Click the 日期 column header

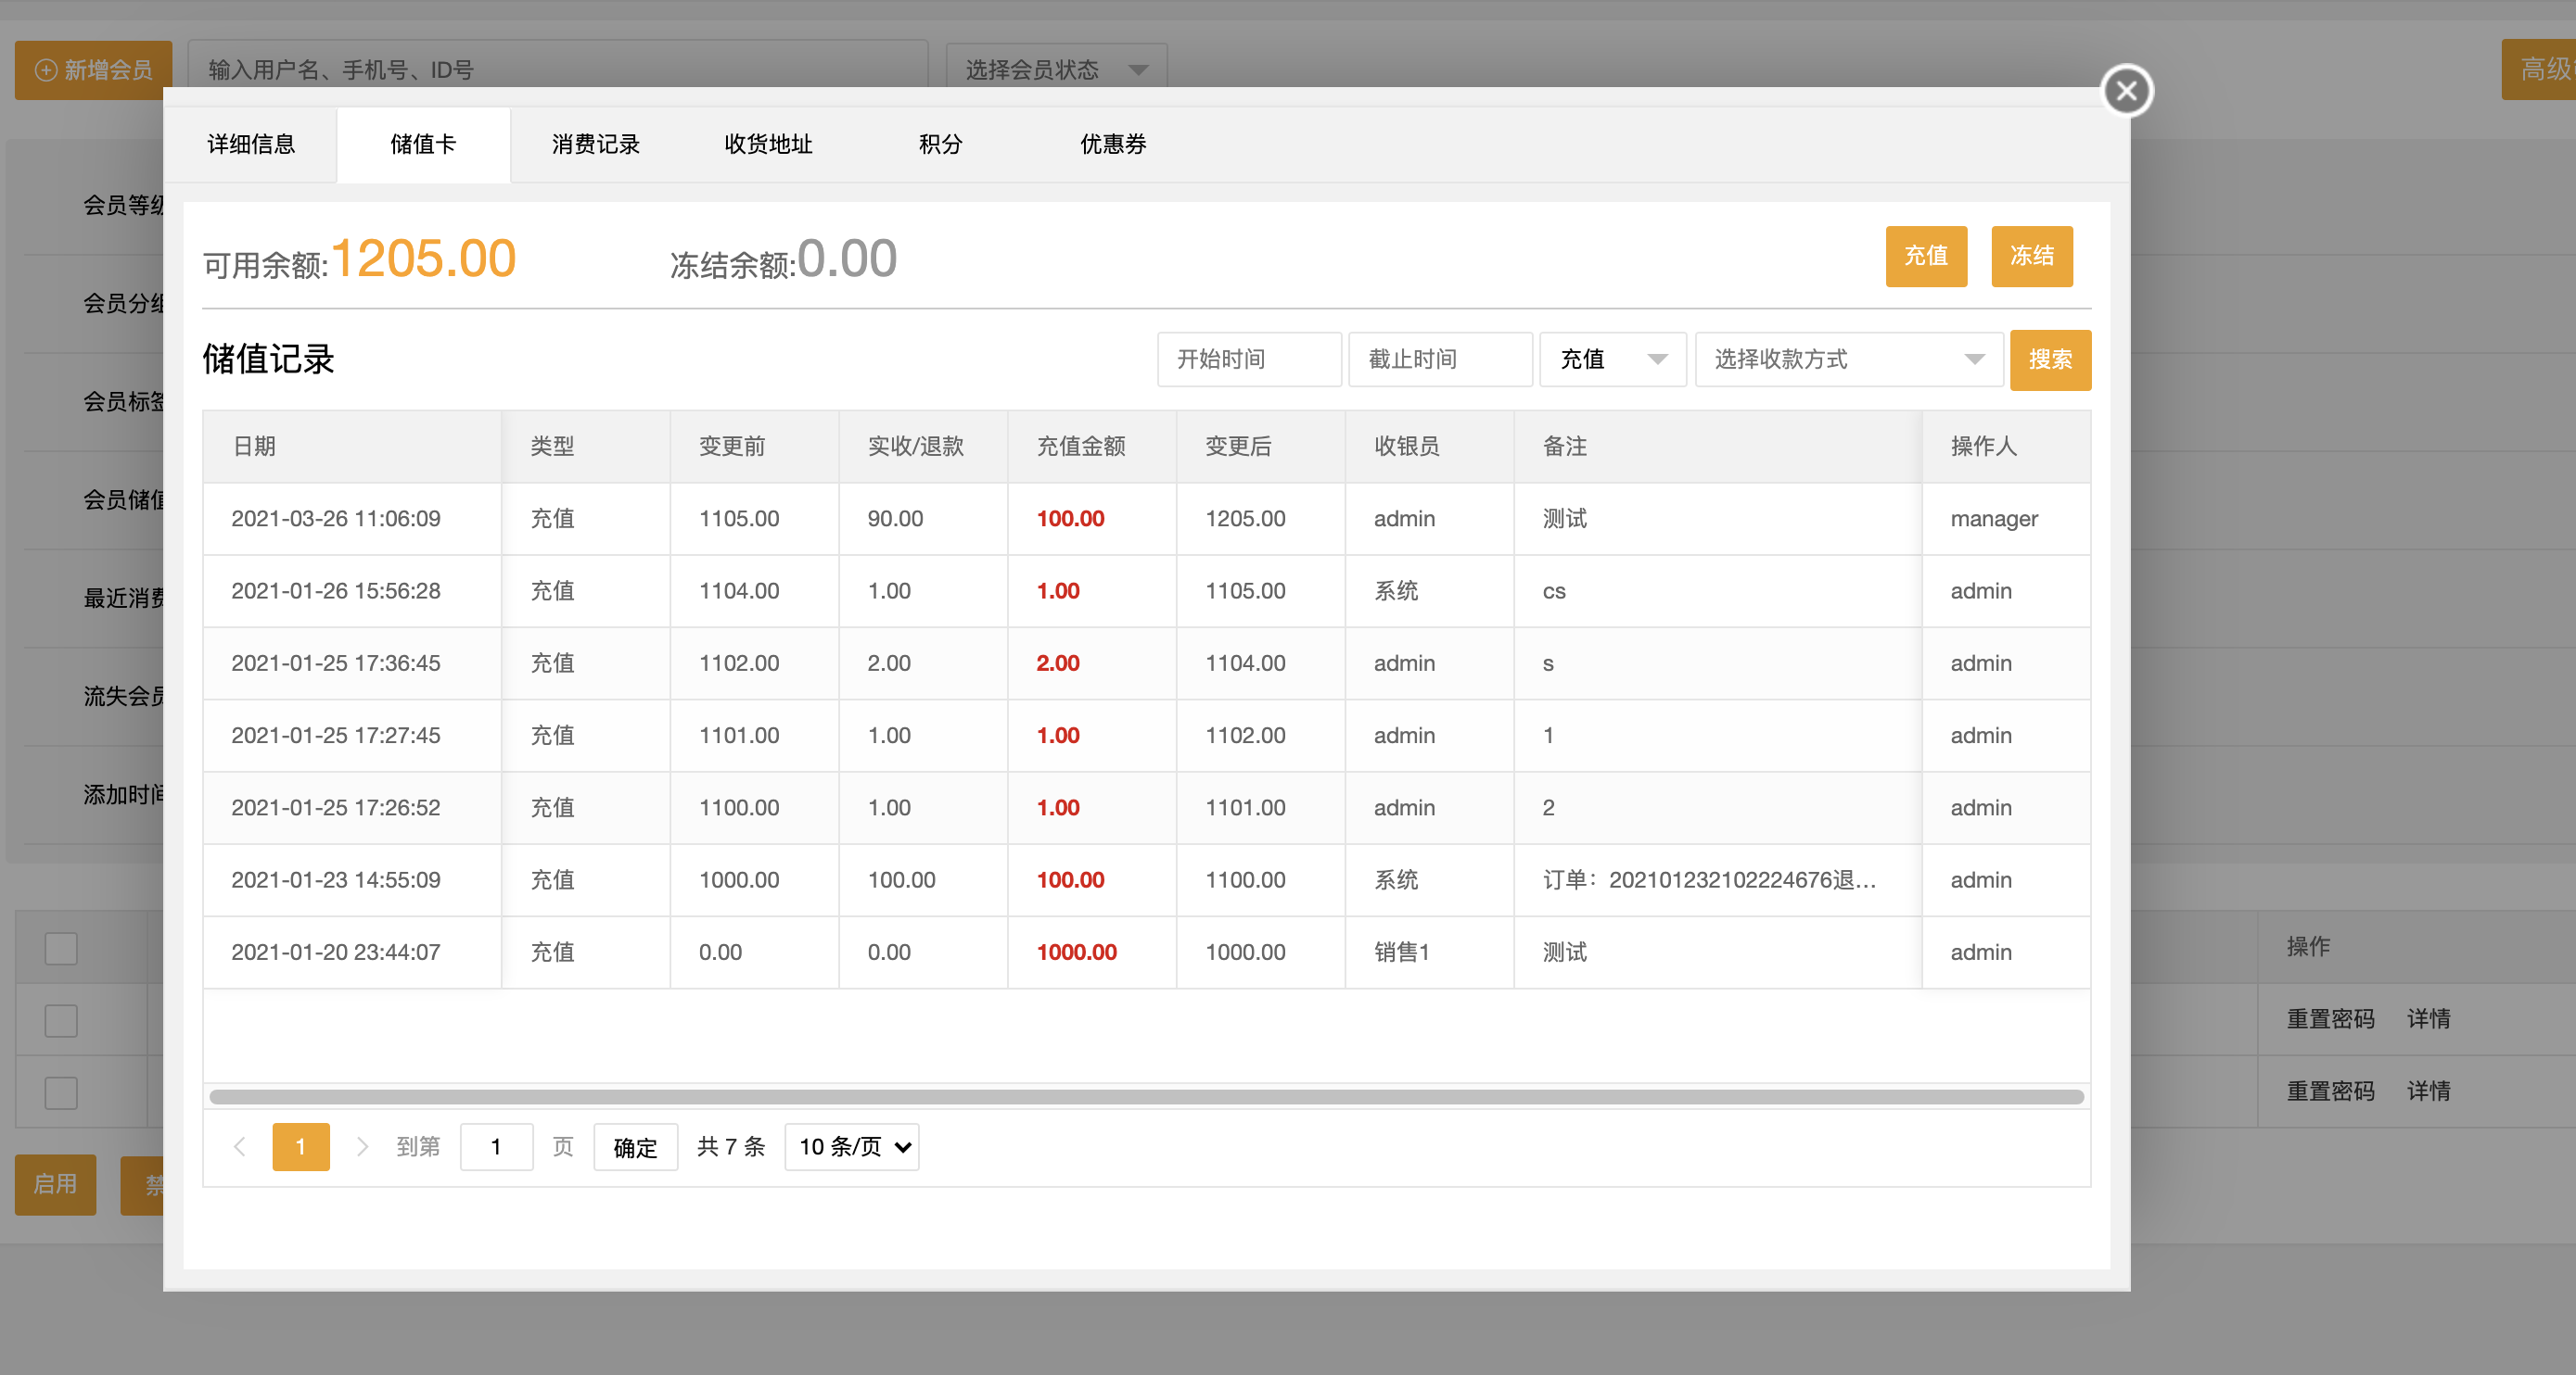[x=352, y=447]
